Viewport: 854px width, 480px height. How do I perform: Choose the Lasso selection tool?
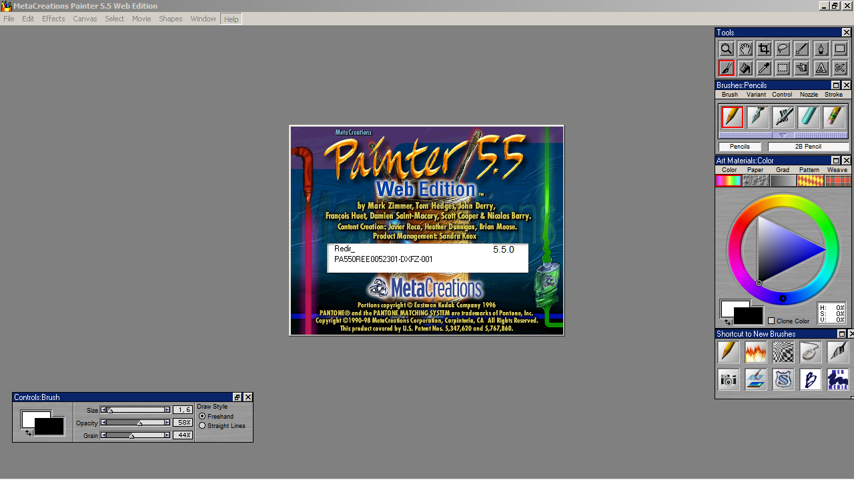(x=783, y=49)
